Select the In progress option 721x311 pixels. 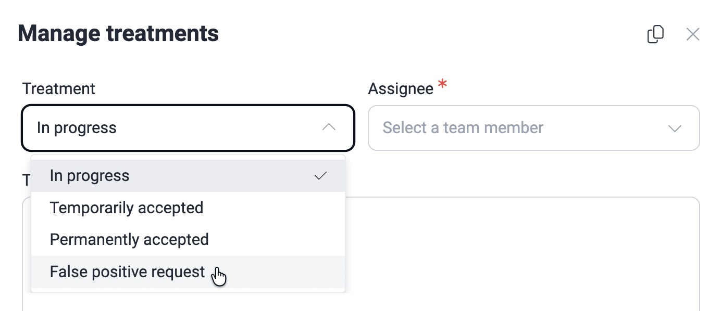tap(89, 175)
